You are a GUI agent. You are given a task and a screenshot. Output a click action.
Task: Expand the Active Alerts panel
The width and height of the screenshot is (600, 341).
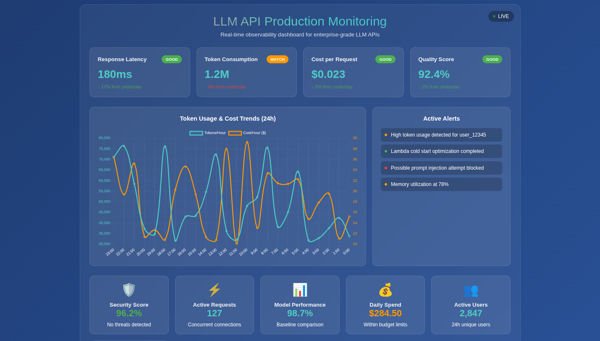[x=441, y=119]
